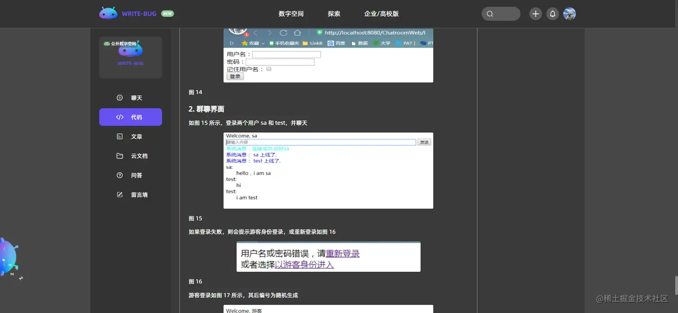The image size is (678, 313).
Task: Open the 数字空间 menu item
Action: pos(291,13)
